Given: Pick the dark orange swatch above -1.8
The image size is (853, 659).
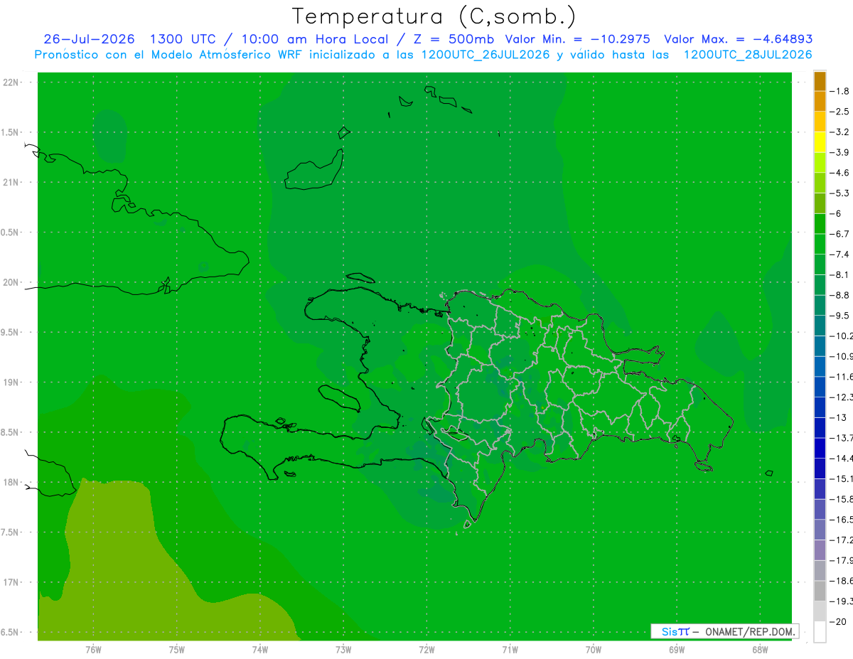Looking at the screenshot, I should [820, 81].
